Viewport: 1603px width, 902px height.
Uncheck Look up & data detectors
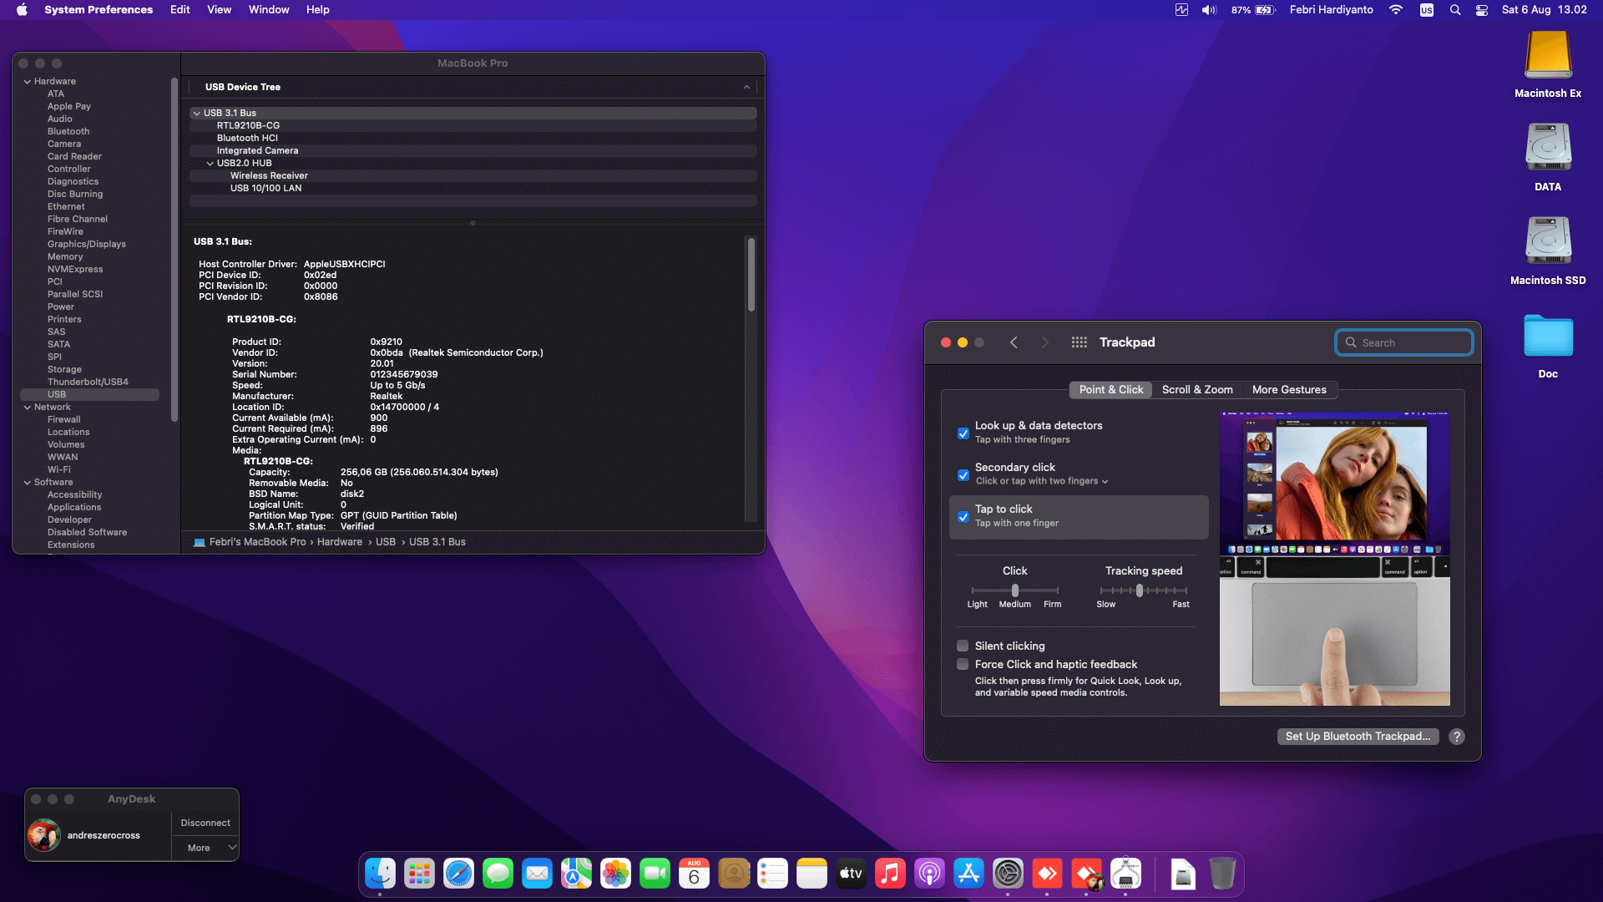coord(963,433)
